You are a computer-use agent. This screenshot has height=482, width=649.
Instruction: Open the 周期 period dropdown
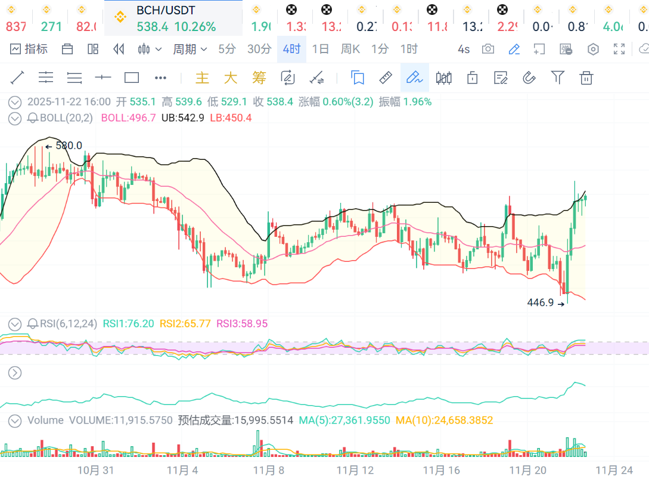tap(190, 49)
